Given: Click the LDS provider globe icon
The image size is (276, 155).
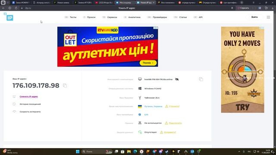Looking at the screenshot, I should point(140,115).
